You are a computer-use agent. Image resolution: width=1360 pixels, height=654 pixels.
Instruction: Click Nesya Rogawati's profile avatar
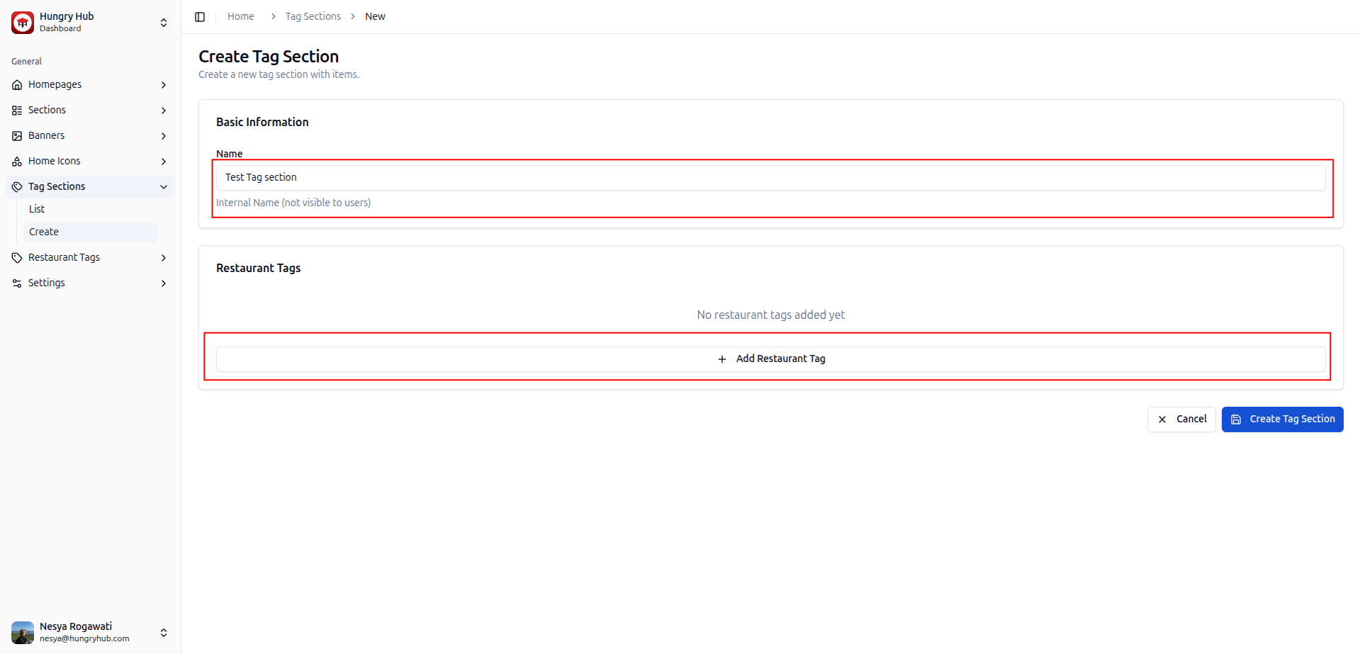23,632
